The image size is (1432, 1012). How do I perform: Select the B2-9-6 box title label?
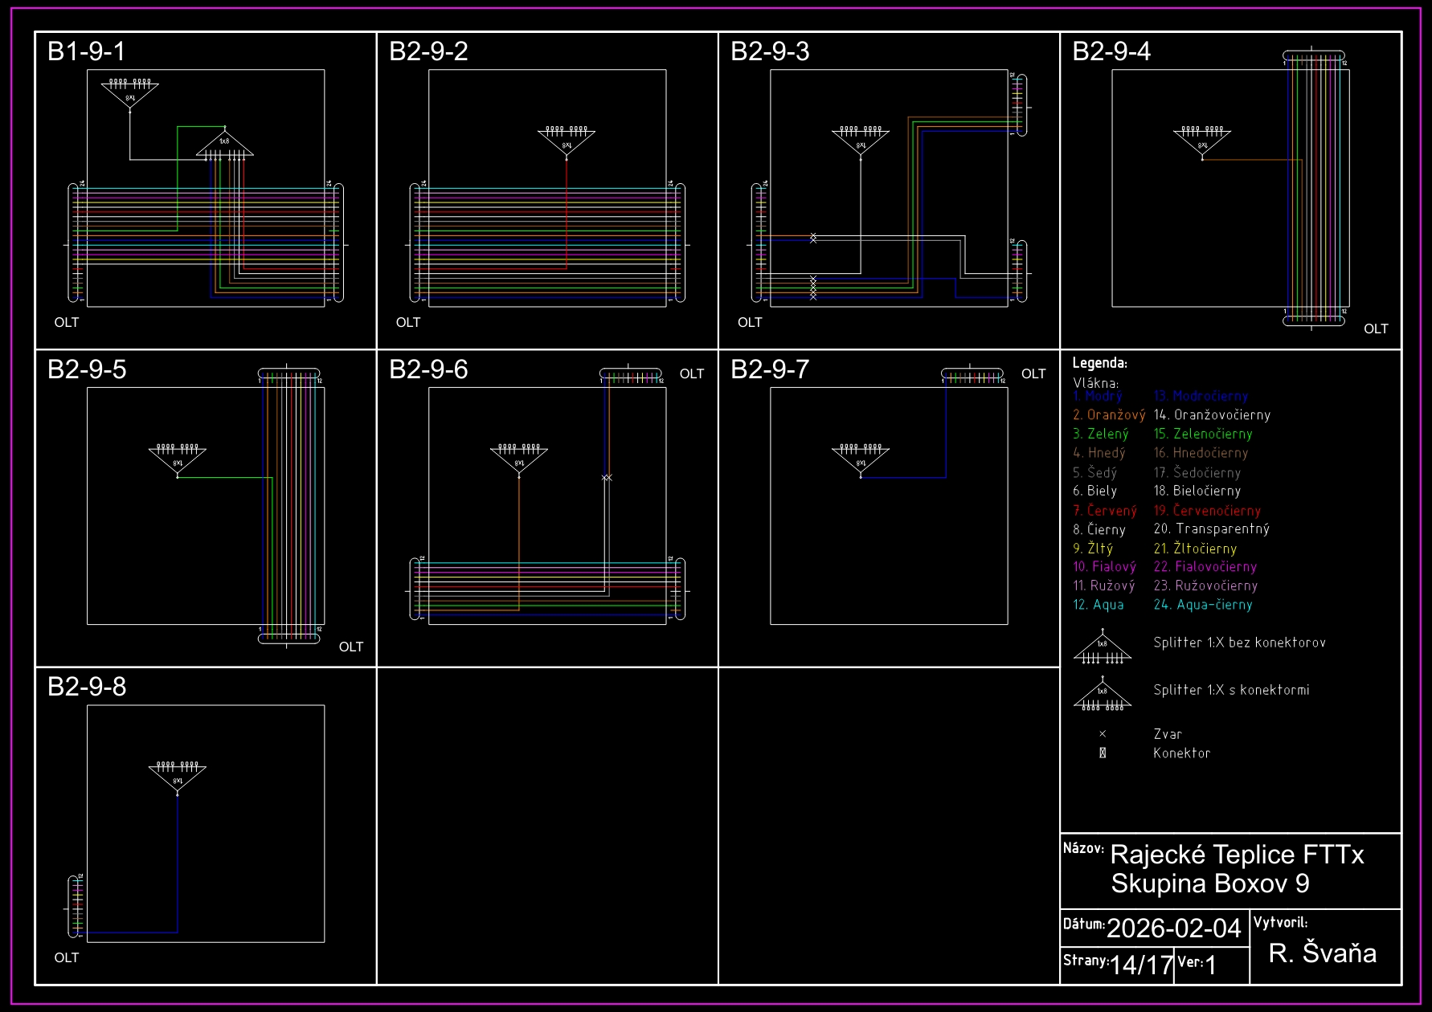pyautogui.click(x=428, y=369)
